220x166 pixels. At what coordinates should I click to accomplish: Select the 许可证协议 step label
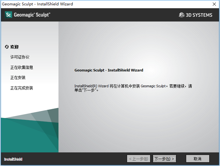tap(20, 57)
